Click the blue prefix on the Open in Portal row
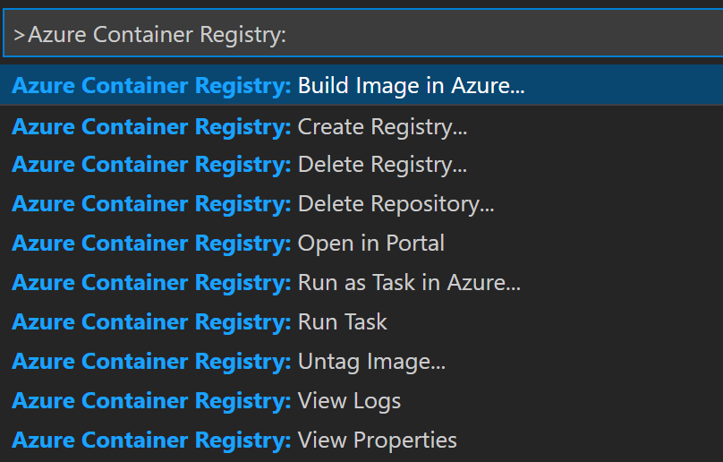 [x=151, y=244]
